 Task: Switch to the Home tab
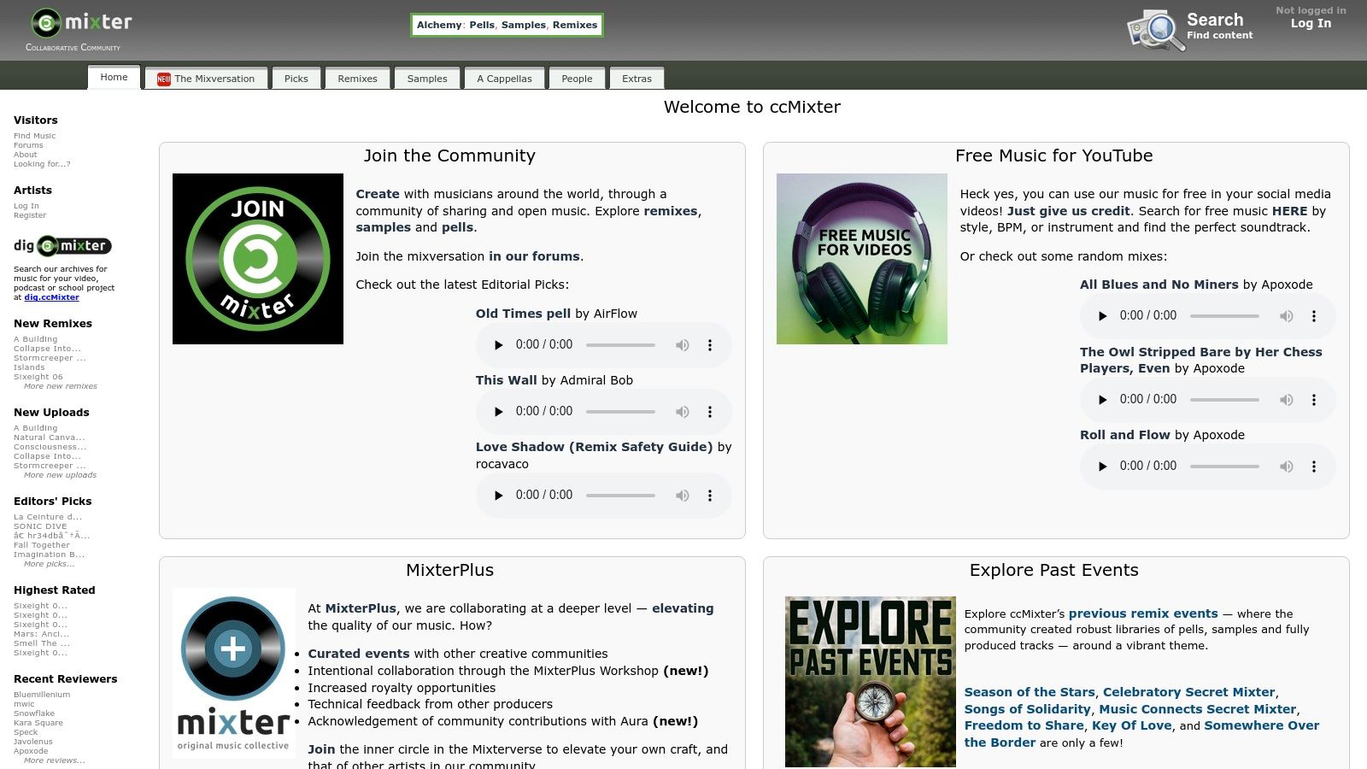point(114,77)
